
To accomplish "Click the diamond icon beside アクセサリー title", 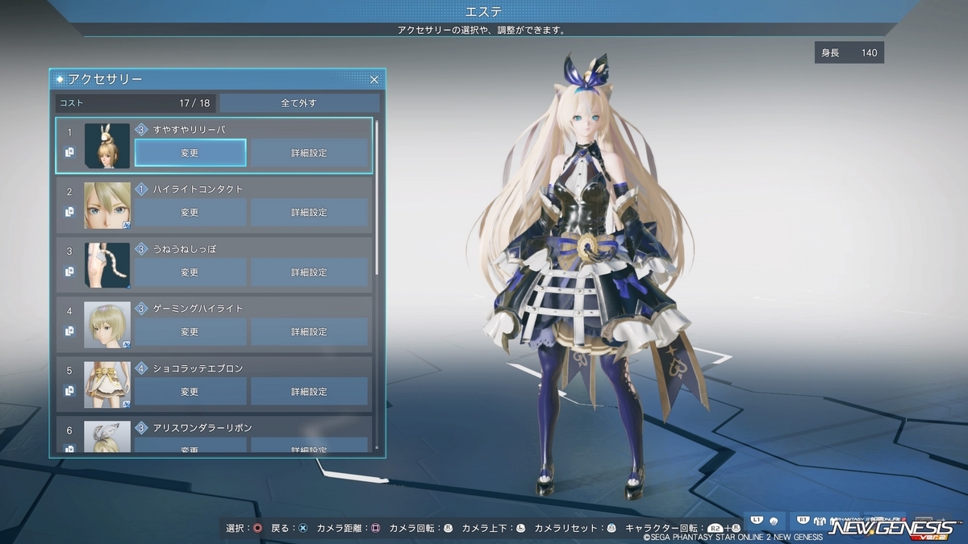I will 60,80.
